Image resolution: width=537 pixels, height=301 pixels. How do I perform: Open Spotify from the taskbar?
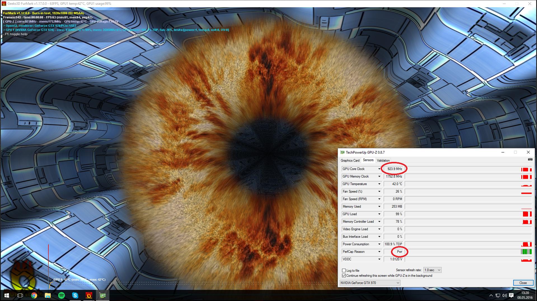coord(61,295)
